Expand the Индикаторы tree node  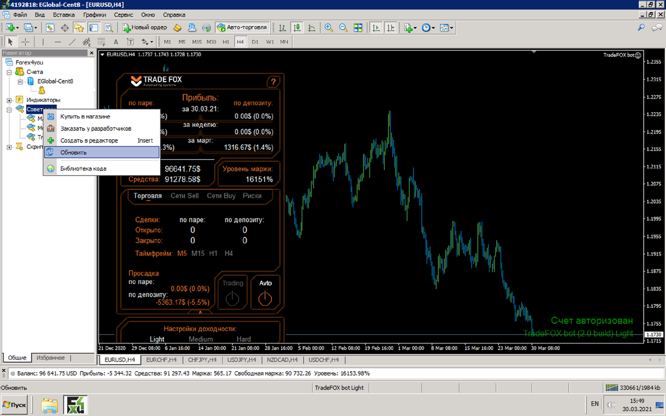pos(9,100)
